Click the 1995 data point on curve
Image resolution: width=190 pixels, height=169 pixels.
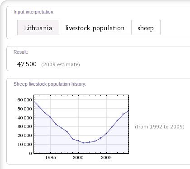50,117
